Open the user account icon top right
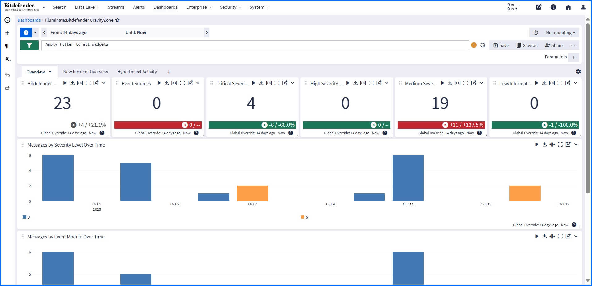 point(583,7)
